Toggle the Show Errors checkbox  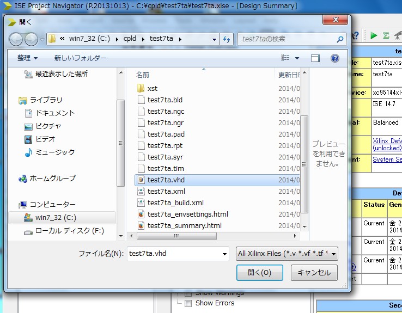[x=188, y=304]
